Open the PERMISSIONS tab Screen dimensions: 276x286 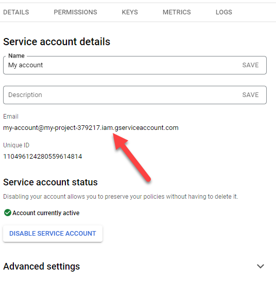pos(75,12)
